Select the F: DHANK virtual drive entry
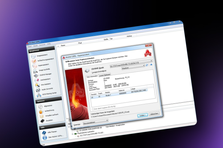Screen dimensions: 223x148 tap(91, 129)
